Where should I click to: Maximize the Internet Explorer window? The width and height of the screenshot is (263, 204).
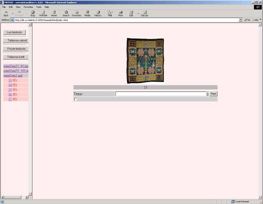point(256,2)
